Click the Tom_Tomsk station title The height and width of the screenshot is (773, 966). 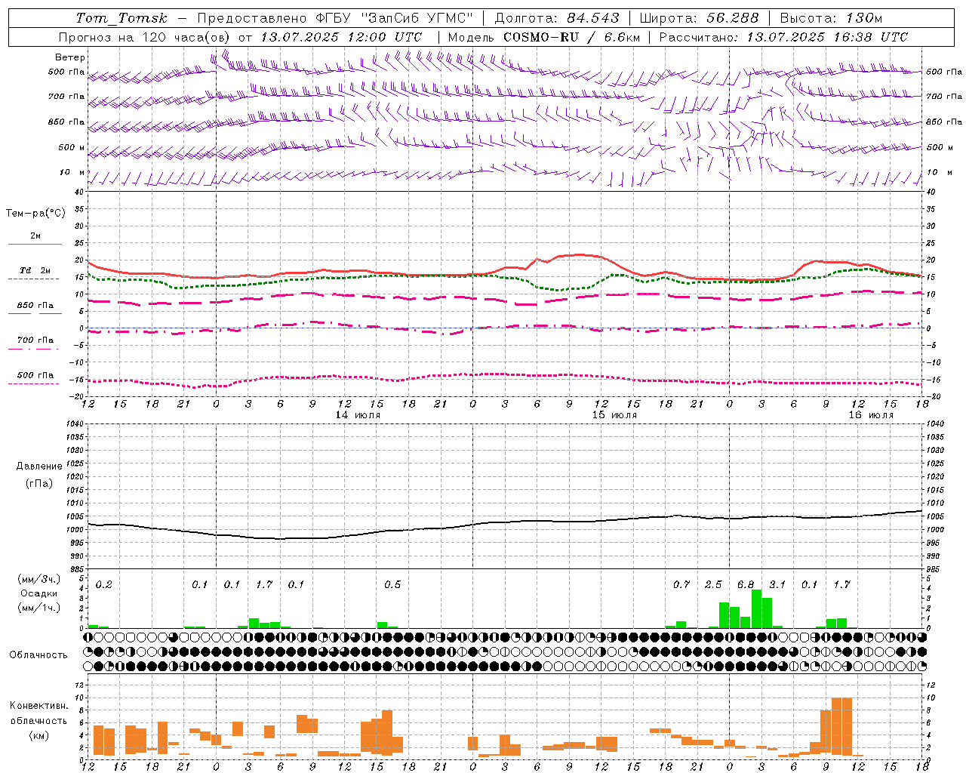tap(122, 18)
